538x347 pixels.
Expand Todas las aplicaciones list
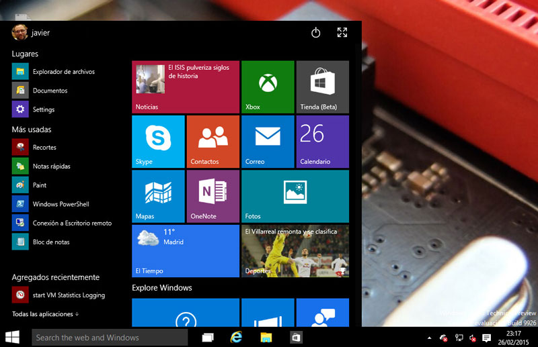coord(45,313)
